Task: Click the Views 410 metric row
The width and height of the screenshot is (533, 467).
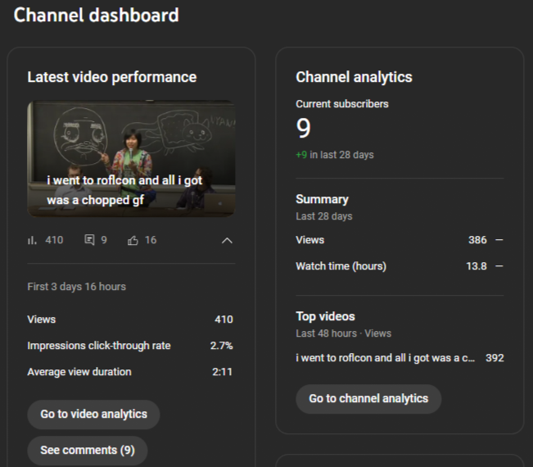Action: [x=129, y=320]
